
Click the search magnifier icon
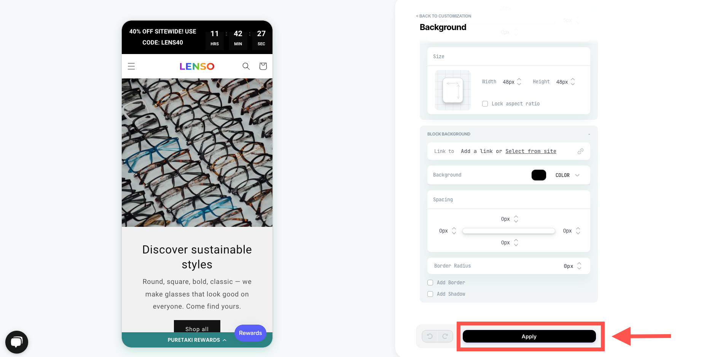(x=246, y=66)
